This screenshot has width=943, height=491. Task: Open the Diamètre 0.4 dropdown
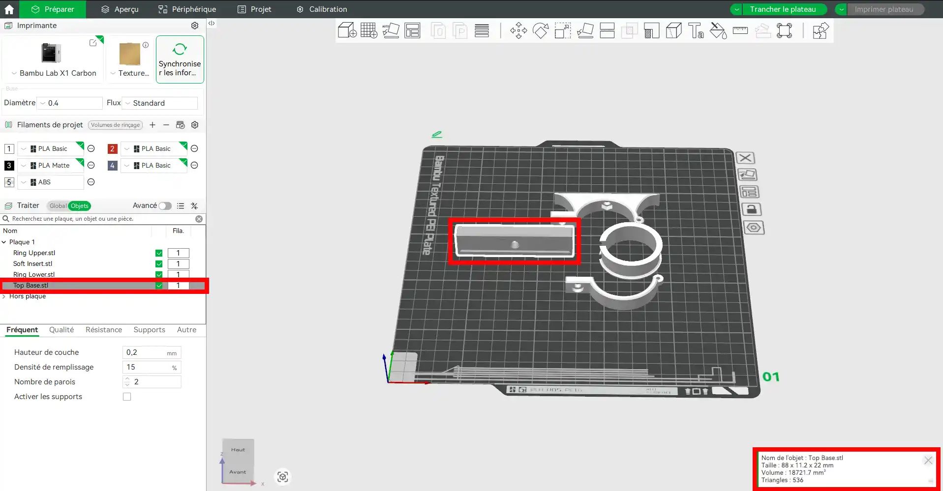[70, 103]
